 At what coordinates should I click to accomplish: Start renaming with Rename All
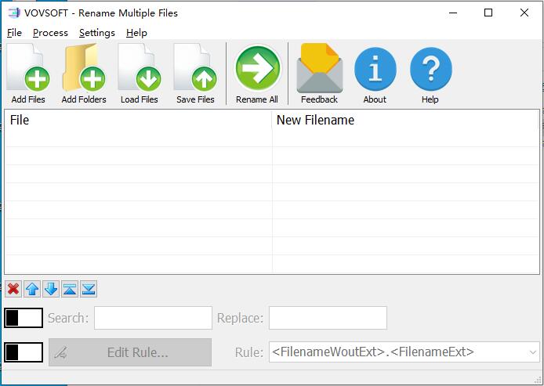257,73
